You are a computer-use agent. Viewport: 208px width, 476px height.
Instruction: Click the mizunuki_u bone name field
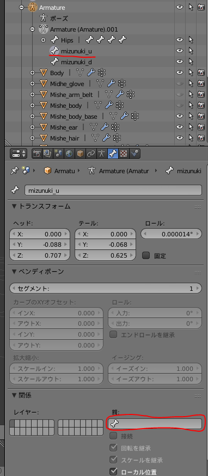point(113,190)
